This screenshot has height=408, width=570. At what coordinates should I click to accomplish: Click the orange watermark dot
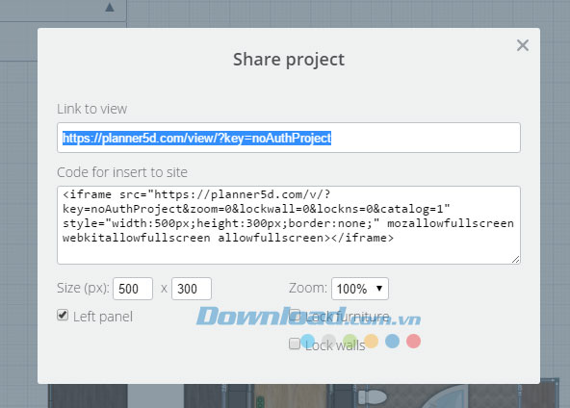point(371,342)
